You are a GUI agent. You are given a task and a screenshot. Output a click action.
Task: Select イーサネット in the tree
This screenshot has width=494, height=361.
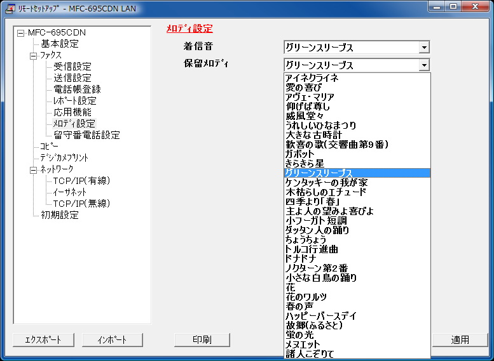70,192
